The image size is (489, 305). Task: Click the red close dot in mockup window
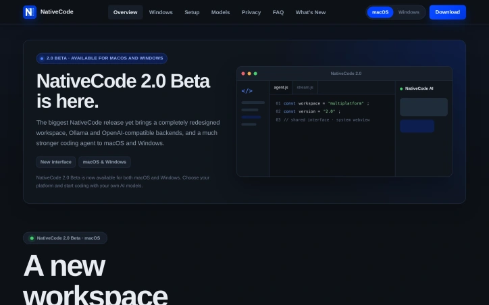pyautogui.click(x=243, y=74)
